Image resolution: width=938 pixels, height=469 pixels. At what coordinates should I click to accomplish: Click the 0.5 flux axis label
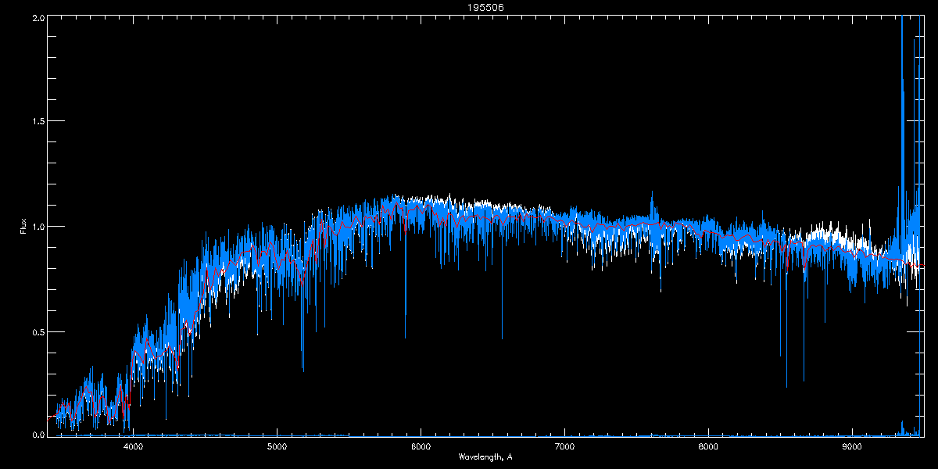pos(37,331)
